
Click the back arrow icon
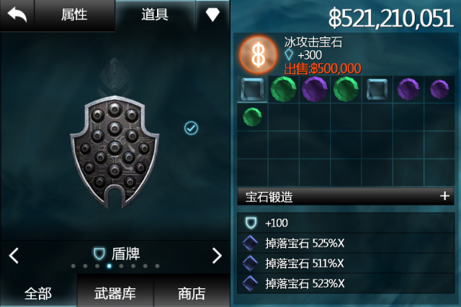[x=17, y=14]
